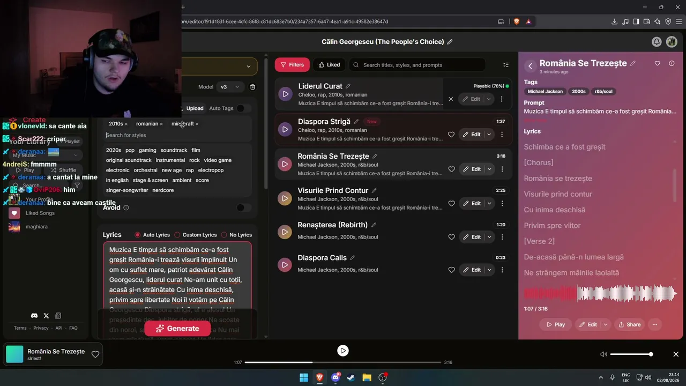This screenshot has height=386, width=686.
Task: Show song info in the details panel
Action: tap(672, 63)
